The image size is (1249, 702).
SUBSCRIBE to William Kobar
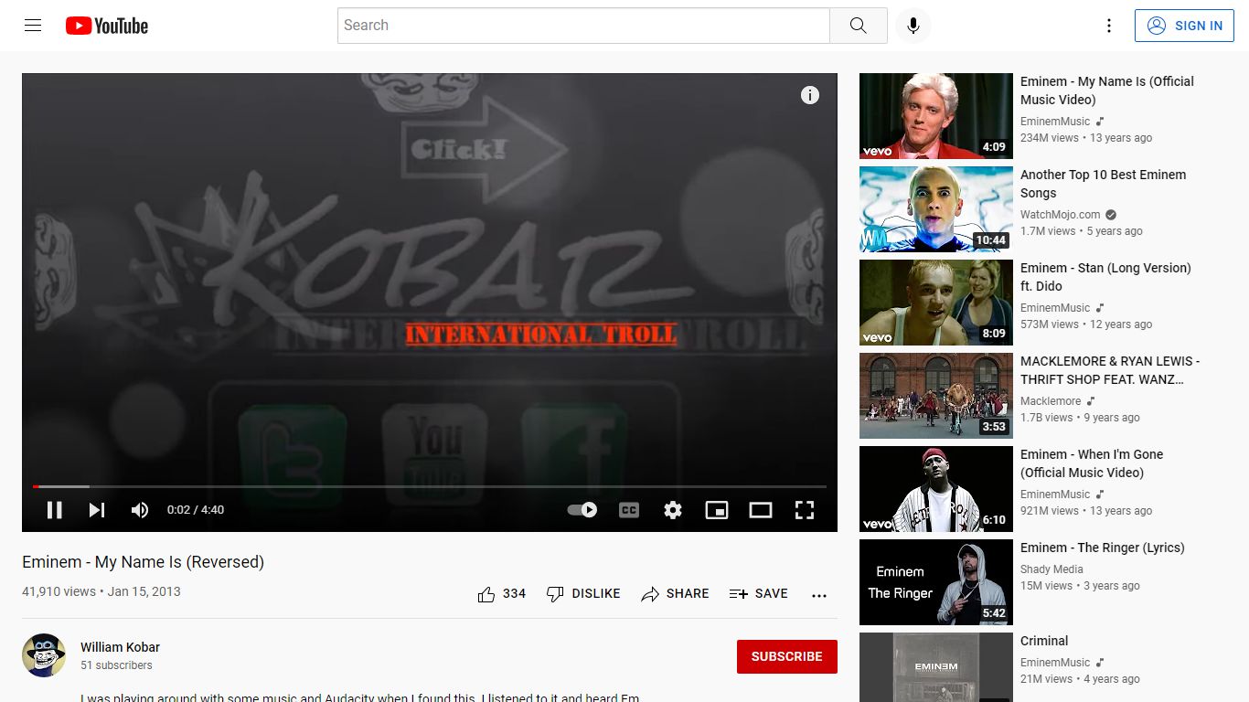[787, 656]
